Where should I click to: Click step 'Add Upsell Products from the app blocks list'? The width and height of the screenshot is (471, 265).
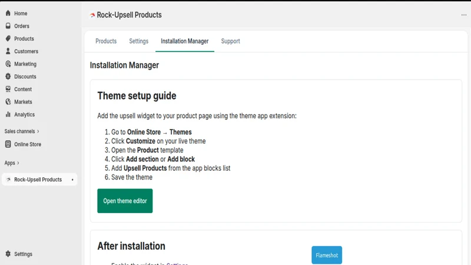click(171, 168)
